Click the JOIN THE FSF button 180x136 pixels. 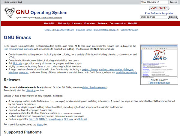point(159,8)
